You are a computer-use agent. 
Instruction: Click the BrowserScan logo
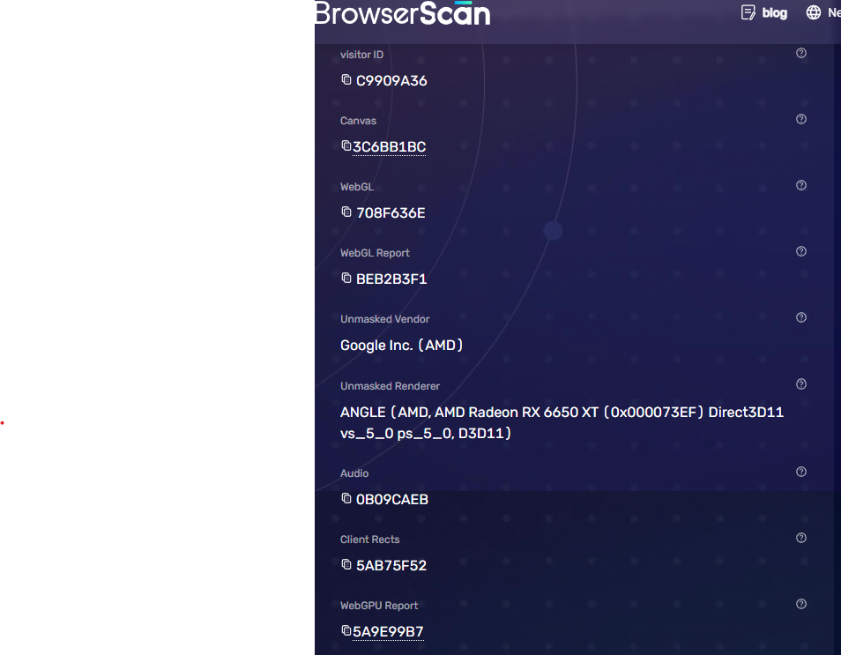click(x=402, y=13)
